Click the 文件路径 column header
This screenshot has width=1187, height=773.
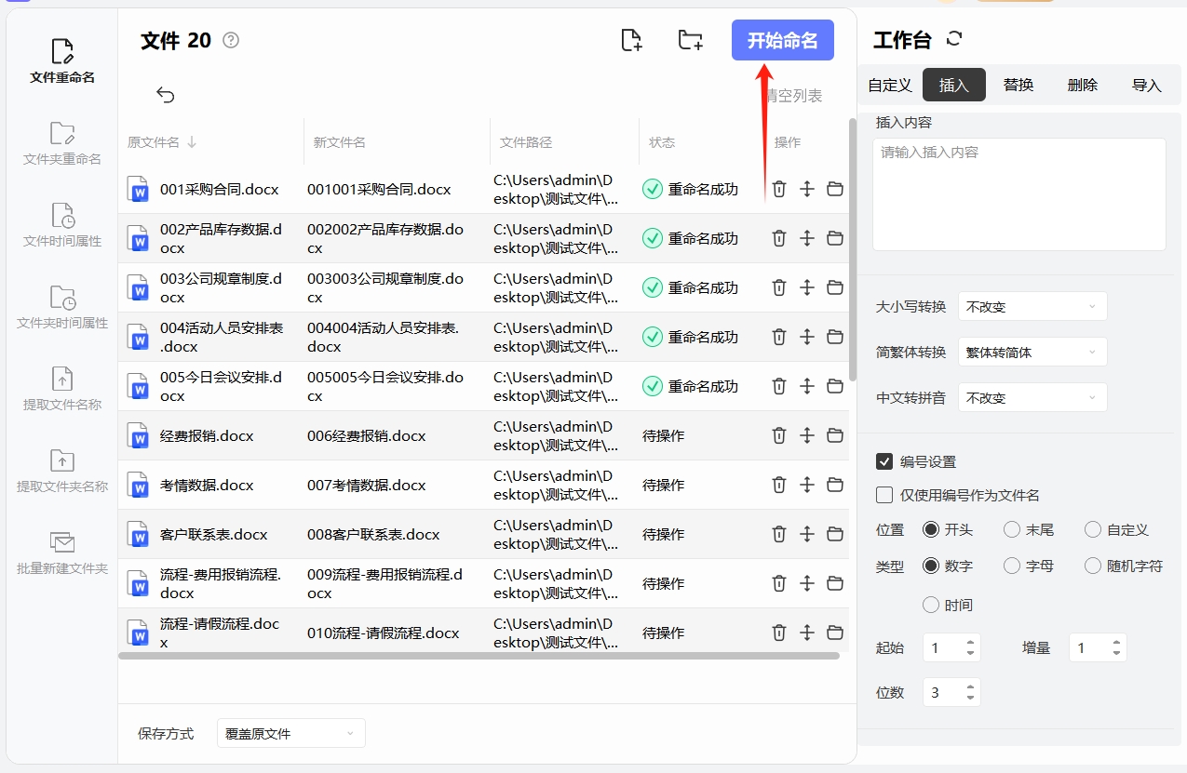(526, 142)
